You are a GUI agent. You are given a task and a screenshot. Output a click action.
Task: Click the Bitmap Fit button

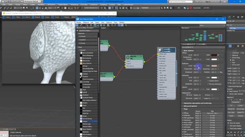[x=231, y=109]
